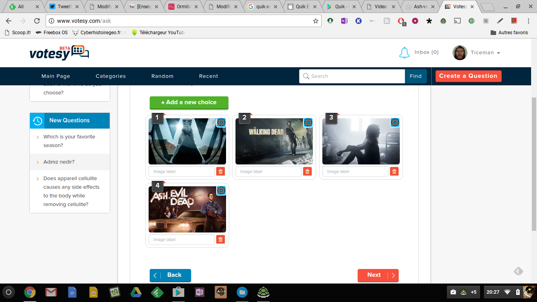The image size is (537, 302).
Task: Open Google Drive from the shelf
Action: click(136, 292)
